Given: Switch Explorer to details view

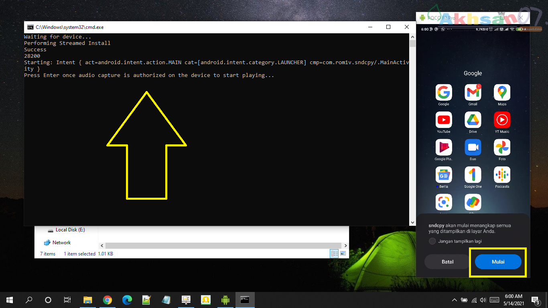Looking at the screenshot, I should [x=334, y=253].
